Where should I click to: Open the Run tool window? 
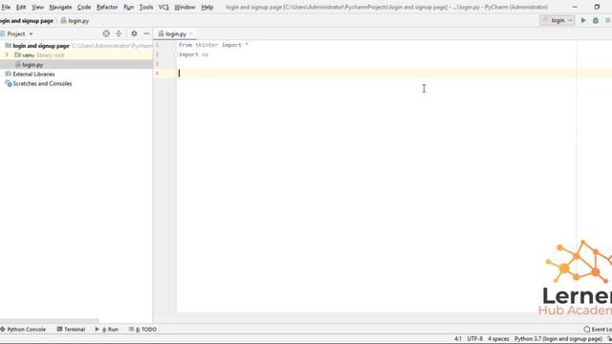(106, 329)
